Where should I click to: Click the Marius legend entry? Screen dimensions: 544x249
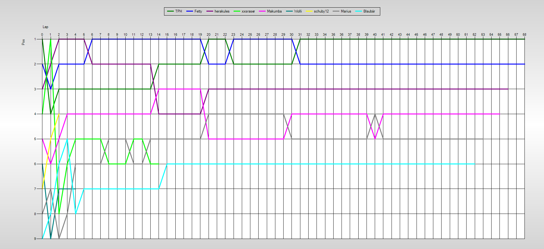point(342,11)
